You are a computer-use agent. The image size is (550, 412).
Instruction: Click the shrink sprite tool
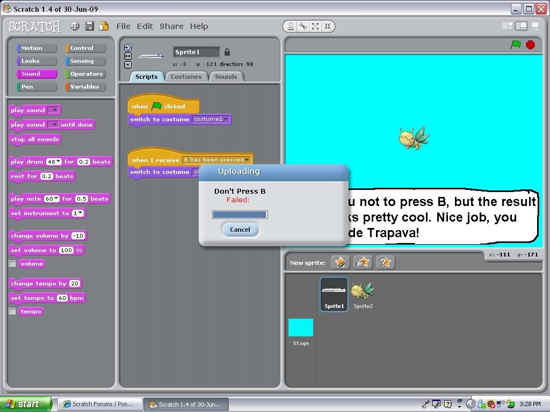(328, 26)
